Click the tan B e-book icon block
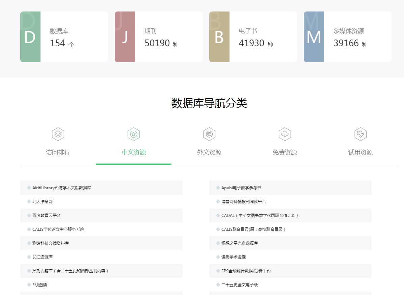Image resolution: width=404 pixels, height=295 pixels. pyautogui.click(x=219, y=37)
